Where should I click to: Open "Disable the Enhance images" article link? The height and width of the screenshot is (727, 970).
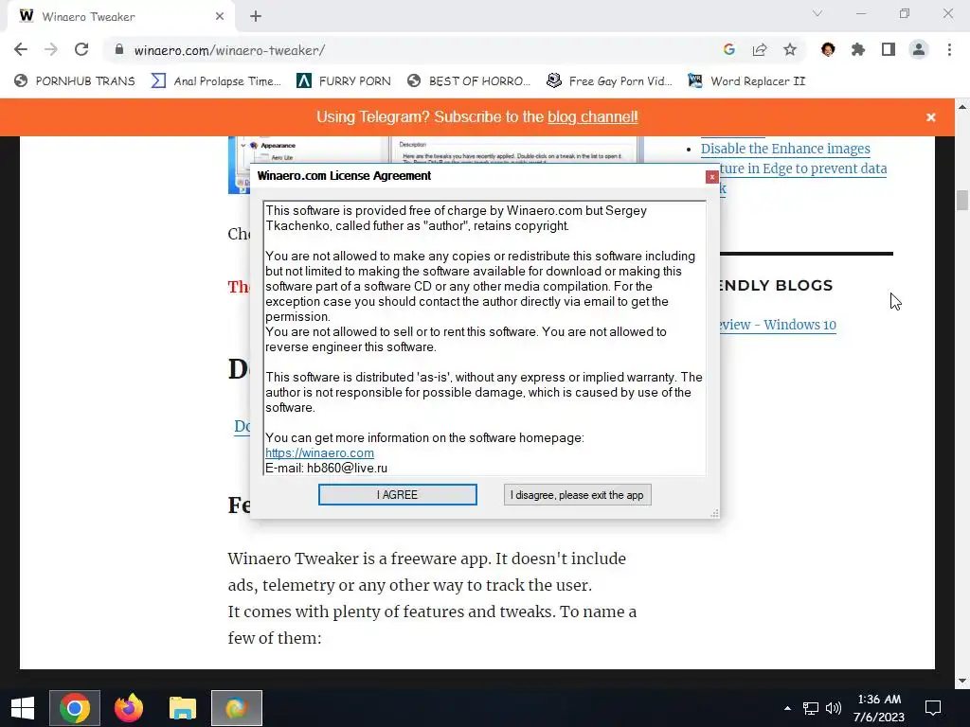[785, 149]
